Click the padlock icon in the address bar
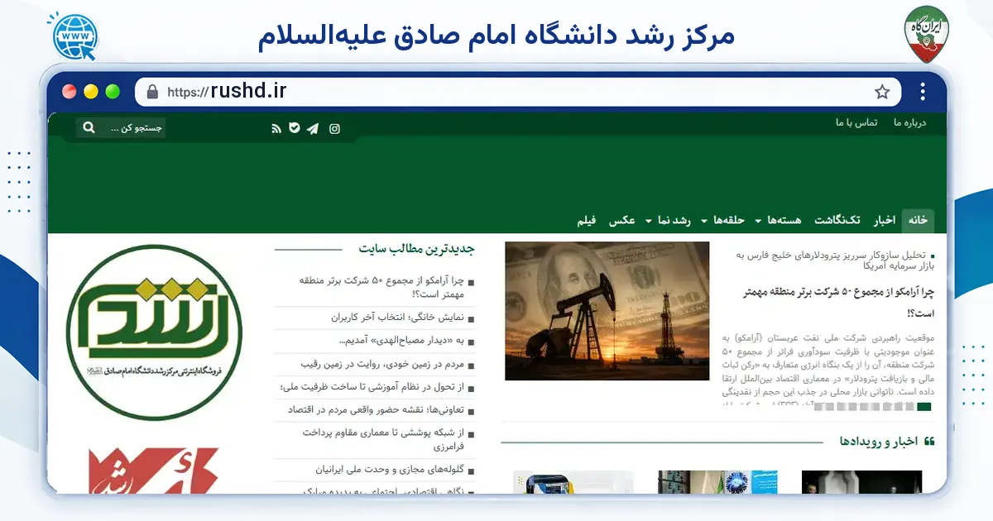Screen dimensions: 993x521 [x=152, y=92]
